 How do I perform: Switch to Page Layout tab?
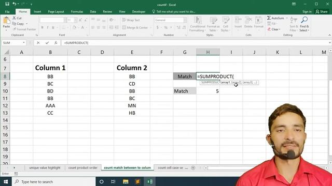click(x=56, y=11)
